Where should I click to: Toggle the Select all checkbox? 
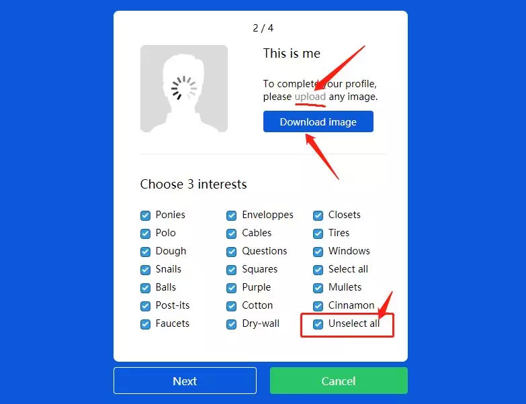318,270
